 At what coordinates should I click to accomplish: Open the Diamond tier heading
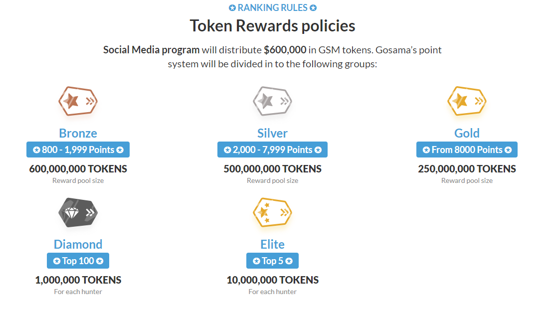point(78,244)
